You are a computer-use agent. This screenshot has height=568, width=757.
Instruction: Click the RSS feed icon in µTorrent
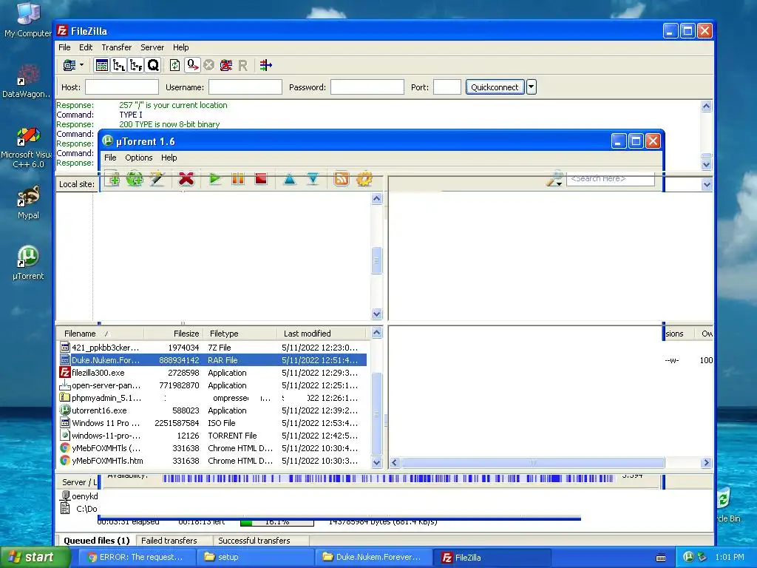[342, 179]
